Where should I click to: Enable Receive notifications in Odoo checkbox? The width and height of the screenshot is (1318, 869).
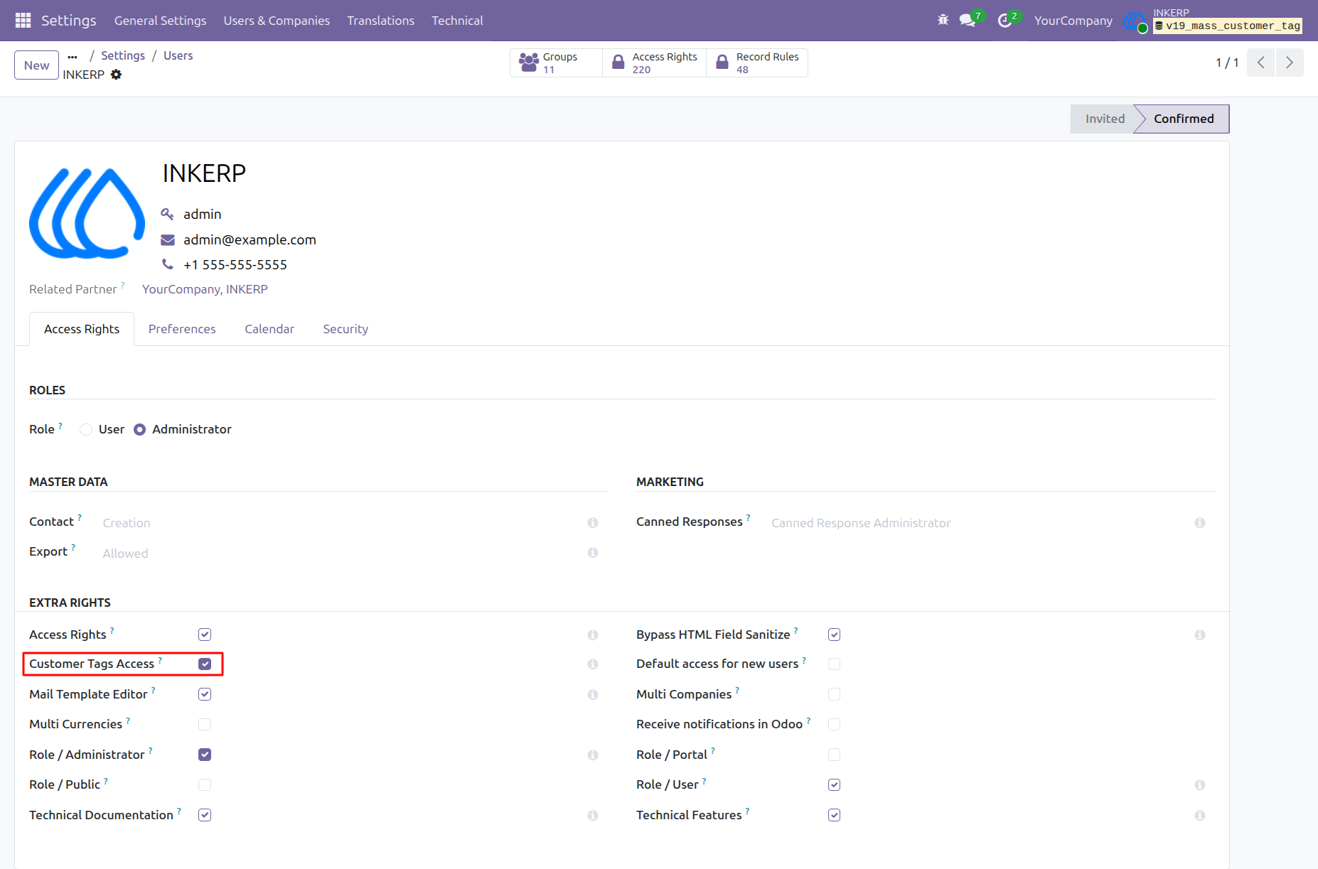tap(835, 724)
